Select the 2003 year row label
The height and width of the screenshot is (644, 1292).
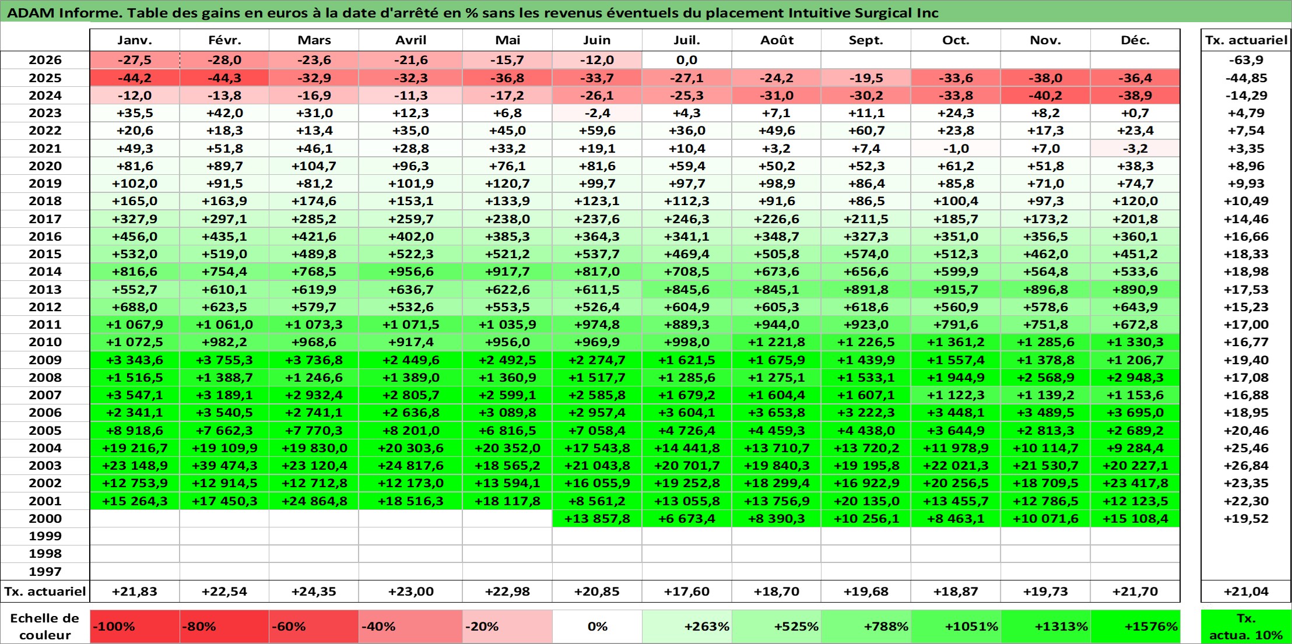[45, 465]
